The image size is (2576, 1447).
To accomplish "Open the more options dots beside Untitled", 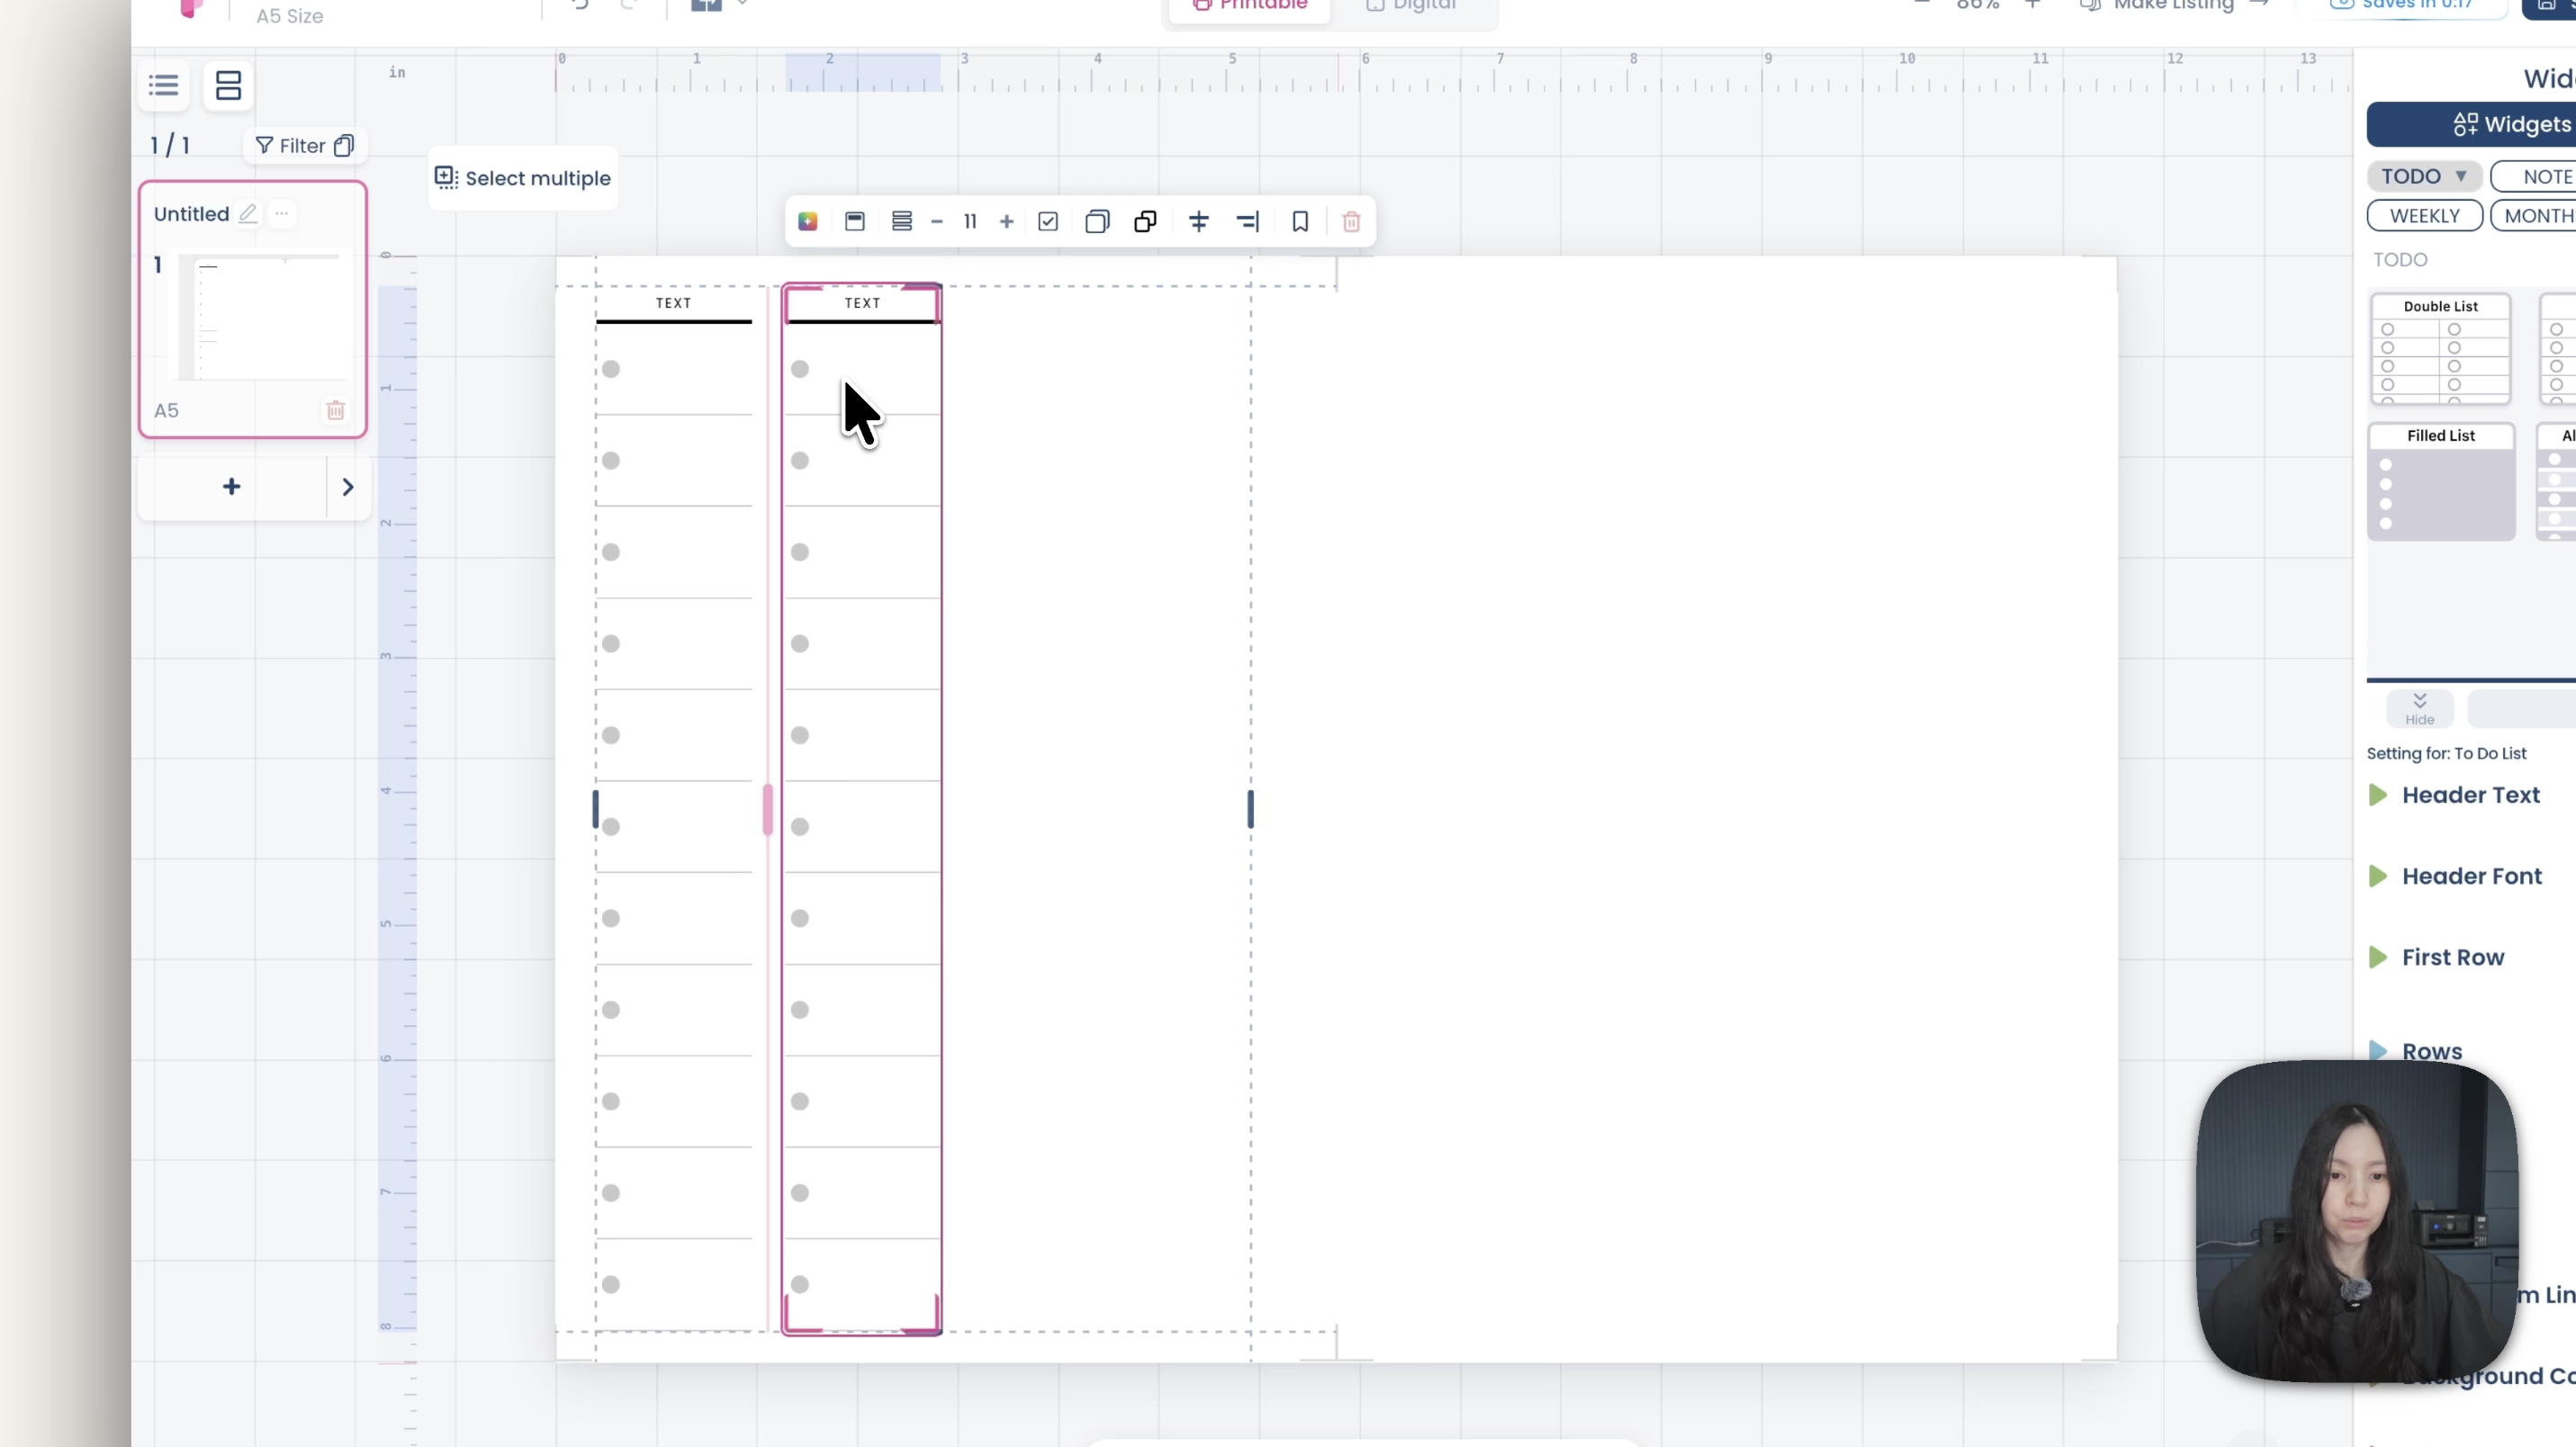I will tap(282, 213).
